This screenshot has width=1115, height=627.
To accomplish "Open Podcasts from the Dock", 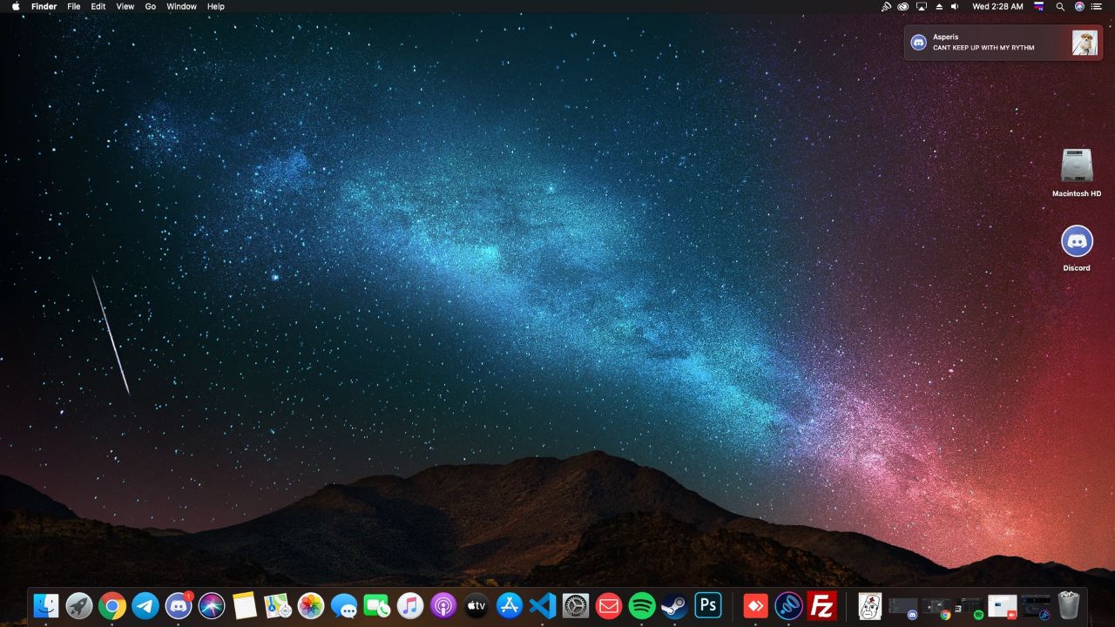I will tap(443, 605).
